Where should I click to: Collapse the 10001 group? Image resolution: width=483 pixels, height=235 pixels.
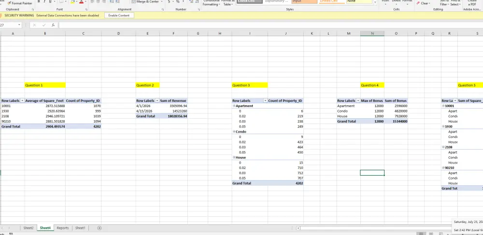click(x=443, y=106)
